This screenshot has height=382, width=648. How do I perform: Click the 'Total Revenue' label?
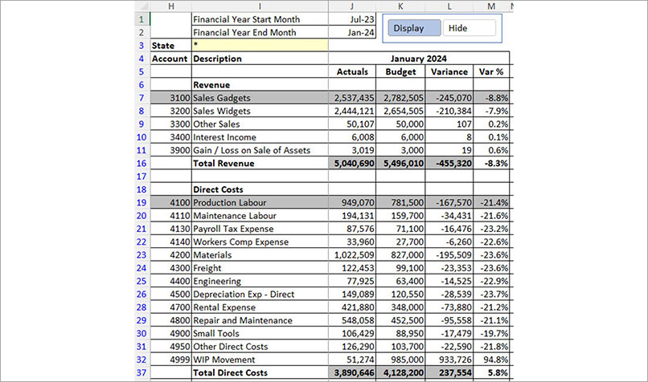[260, 163]
